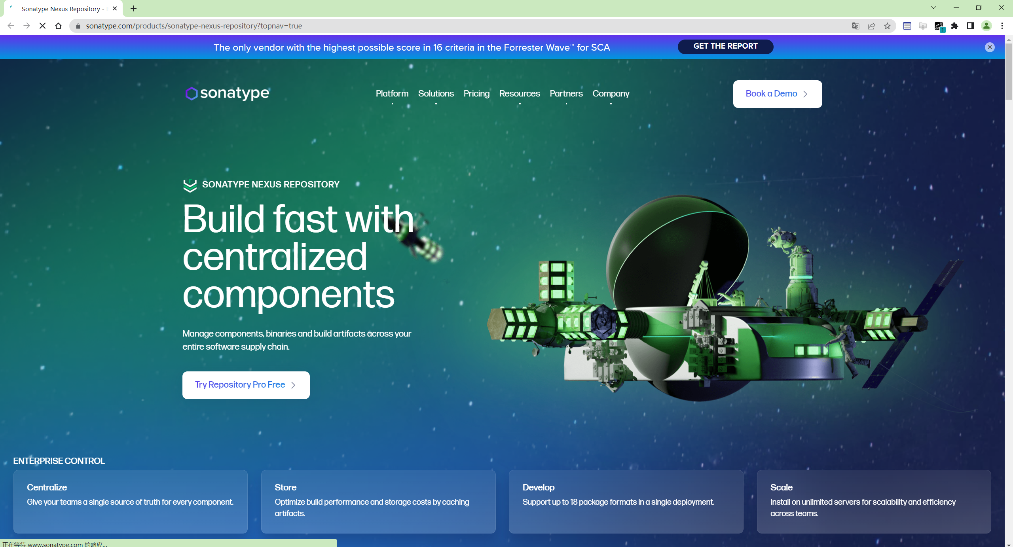
Task: Bookmark this tab with the star
Action: pyautogui.click(x=887, y=26)
